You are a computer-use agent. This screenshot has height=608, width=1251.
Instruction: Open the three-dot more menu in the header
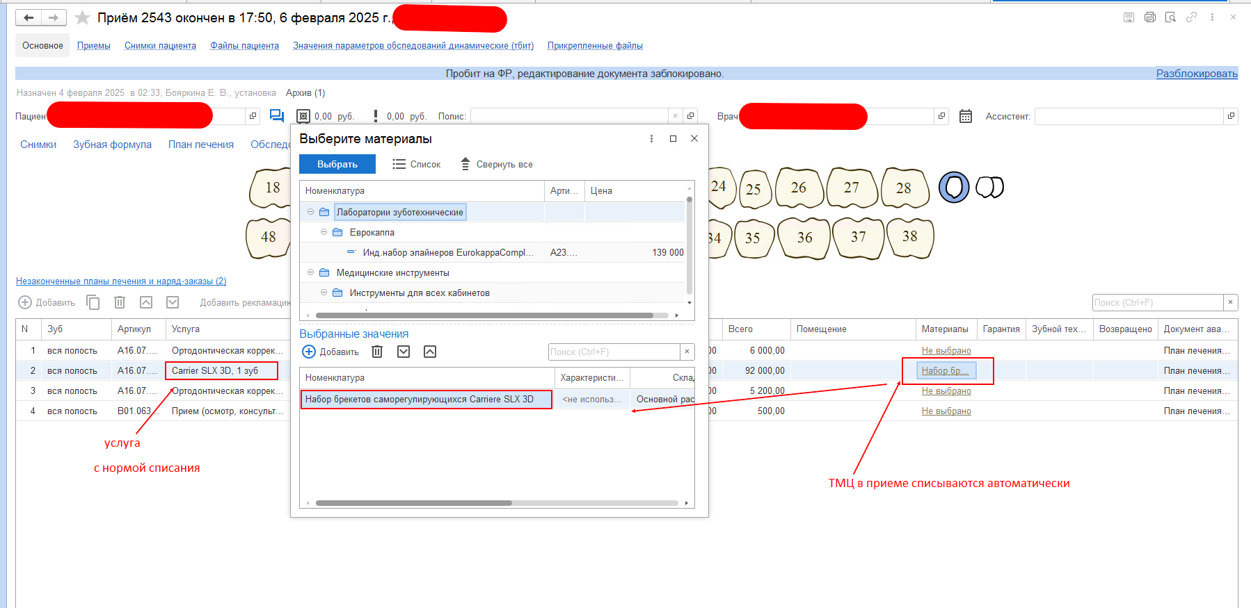pyautogui.click(x=1212, y=17)
